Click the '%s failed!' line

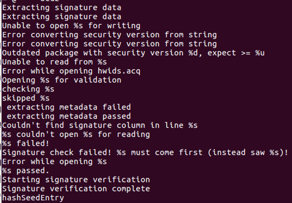(x=26, y=143)
